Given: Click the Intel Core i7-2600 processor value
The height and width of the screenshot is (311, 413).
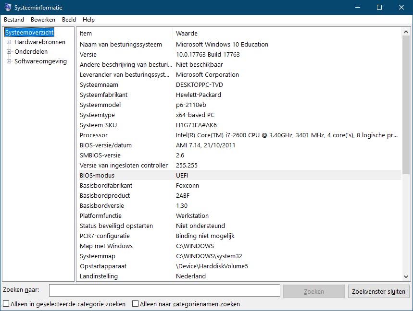Looking at the screenshot, I should click(x=287, y=135).
